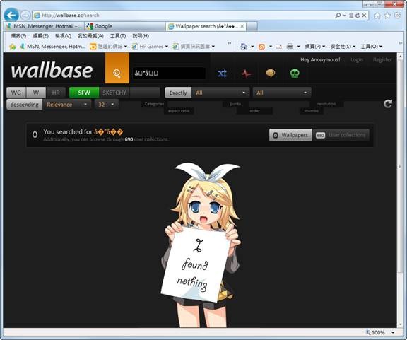Click the read mail envelope icon
The height and width of the screenshot is (340, 407).
pyautogui.click(x=279, y=47)
